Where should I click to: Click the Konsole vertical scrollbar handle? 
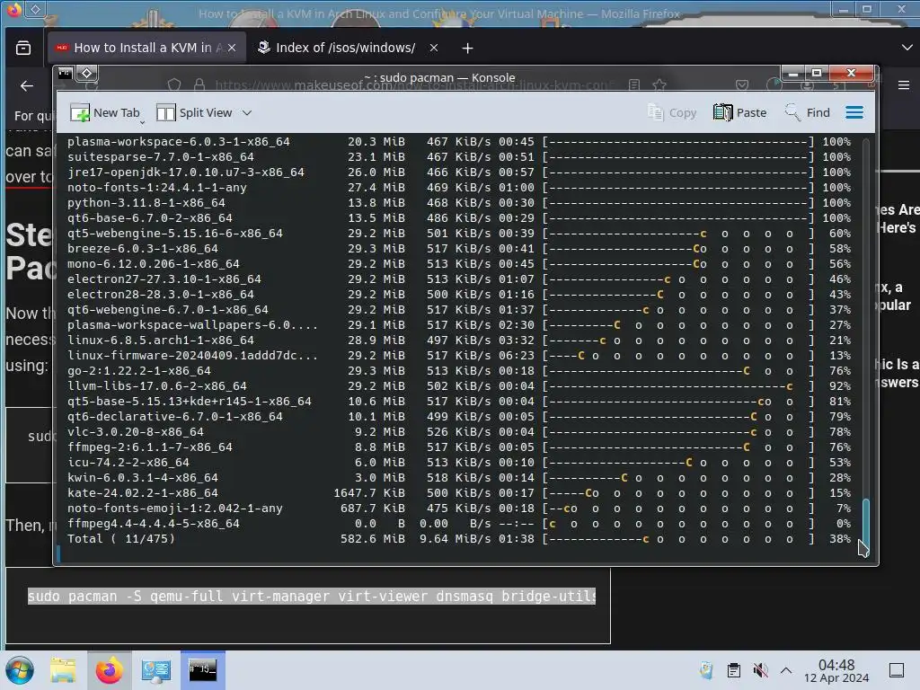coord(865,522)
